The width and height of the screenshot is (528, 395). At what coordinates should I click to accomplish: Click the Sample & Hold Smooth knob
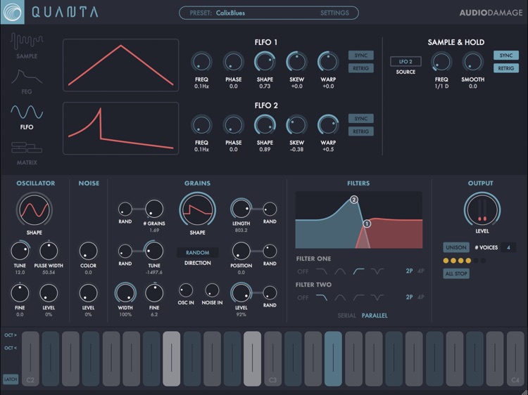click(x=473, y=62)
